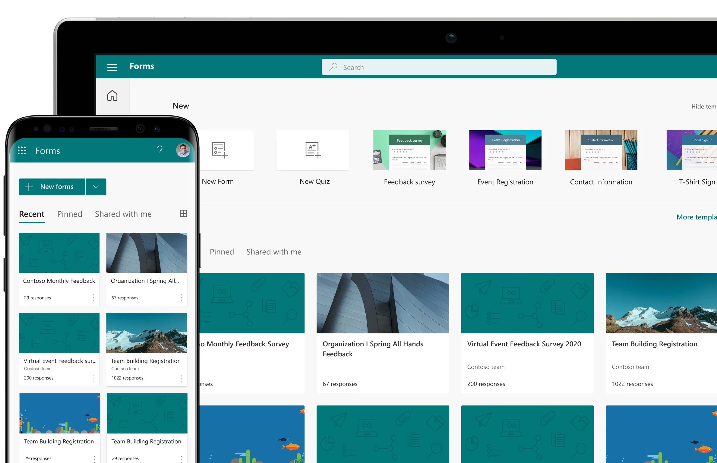Follow the More templates link
The height and width of the screenshot is (463, 717).
coord(696,217)
